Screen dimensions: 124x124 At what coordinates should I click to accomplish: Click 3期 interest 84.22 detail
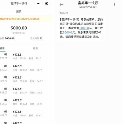click(x=36, y=81)
